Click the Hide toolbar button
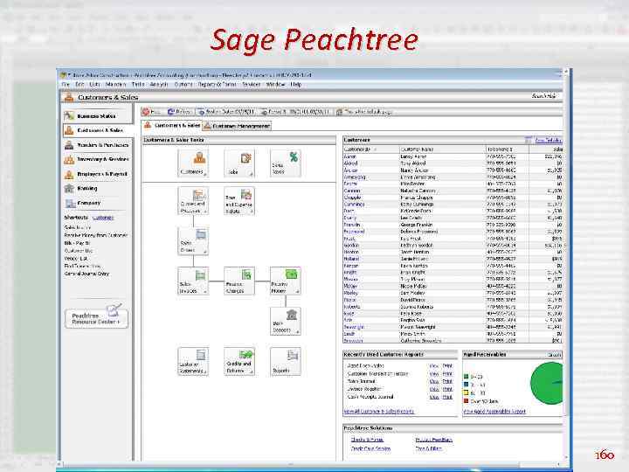Screen dimensions: 629x472 (152, 112)
